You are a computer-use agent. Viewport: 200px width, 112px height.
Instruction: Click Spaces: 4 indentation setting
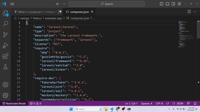pos(147,104)
